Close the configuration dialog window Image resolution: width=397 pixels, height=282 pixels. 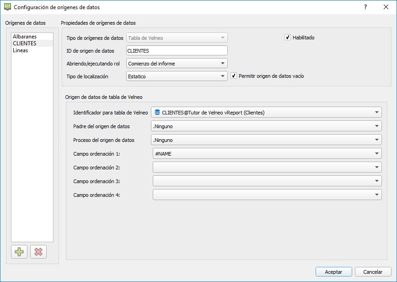[x=386, y=7]
